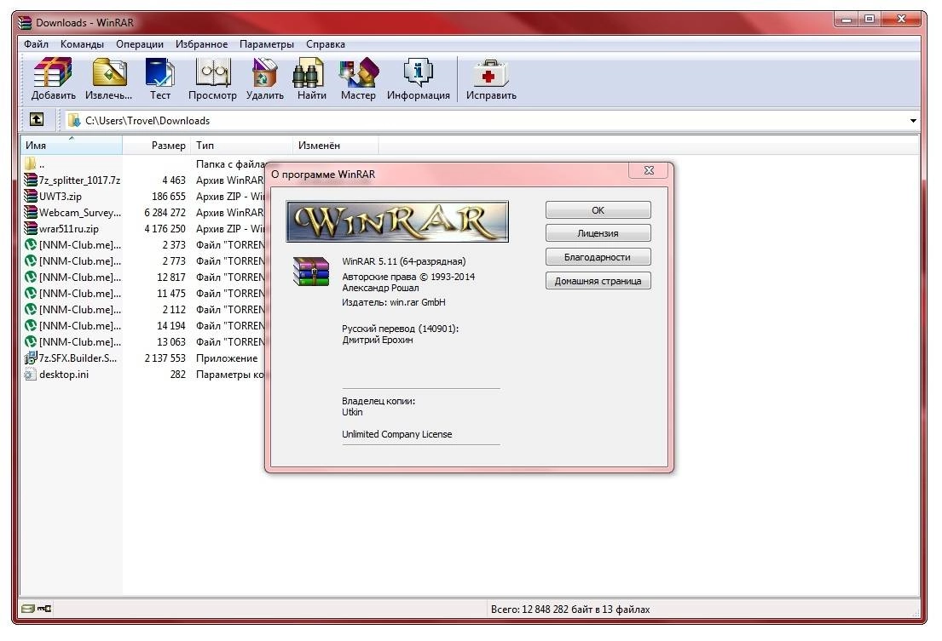The height and width of the screenshot is (641, 942).
Task: Click the WinRAR title bar app icon
Action: tap(25, 23)
